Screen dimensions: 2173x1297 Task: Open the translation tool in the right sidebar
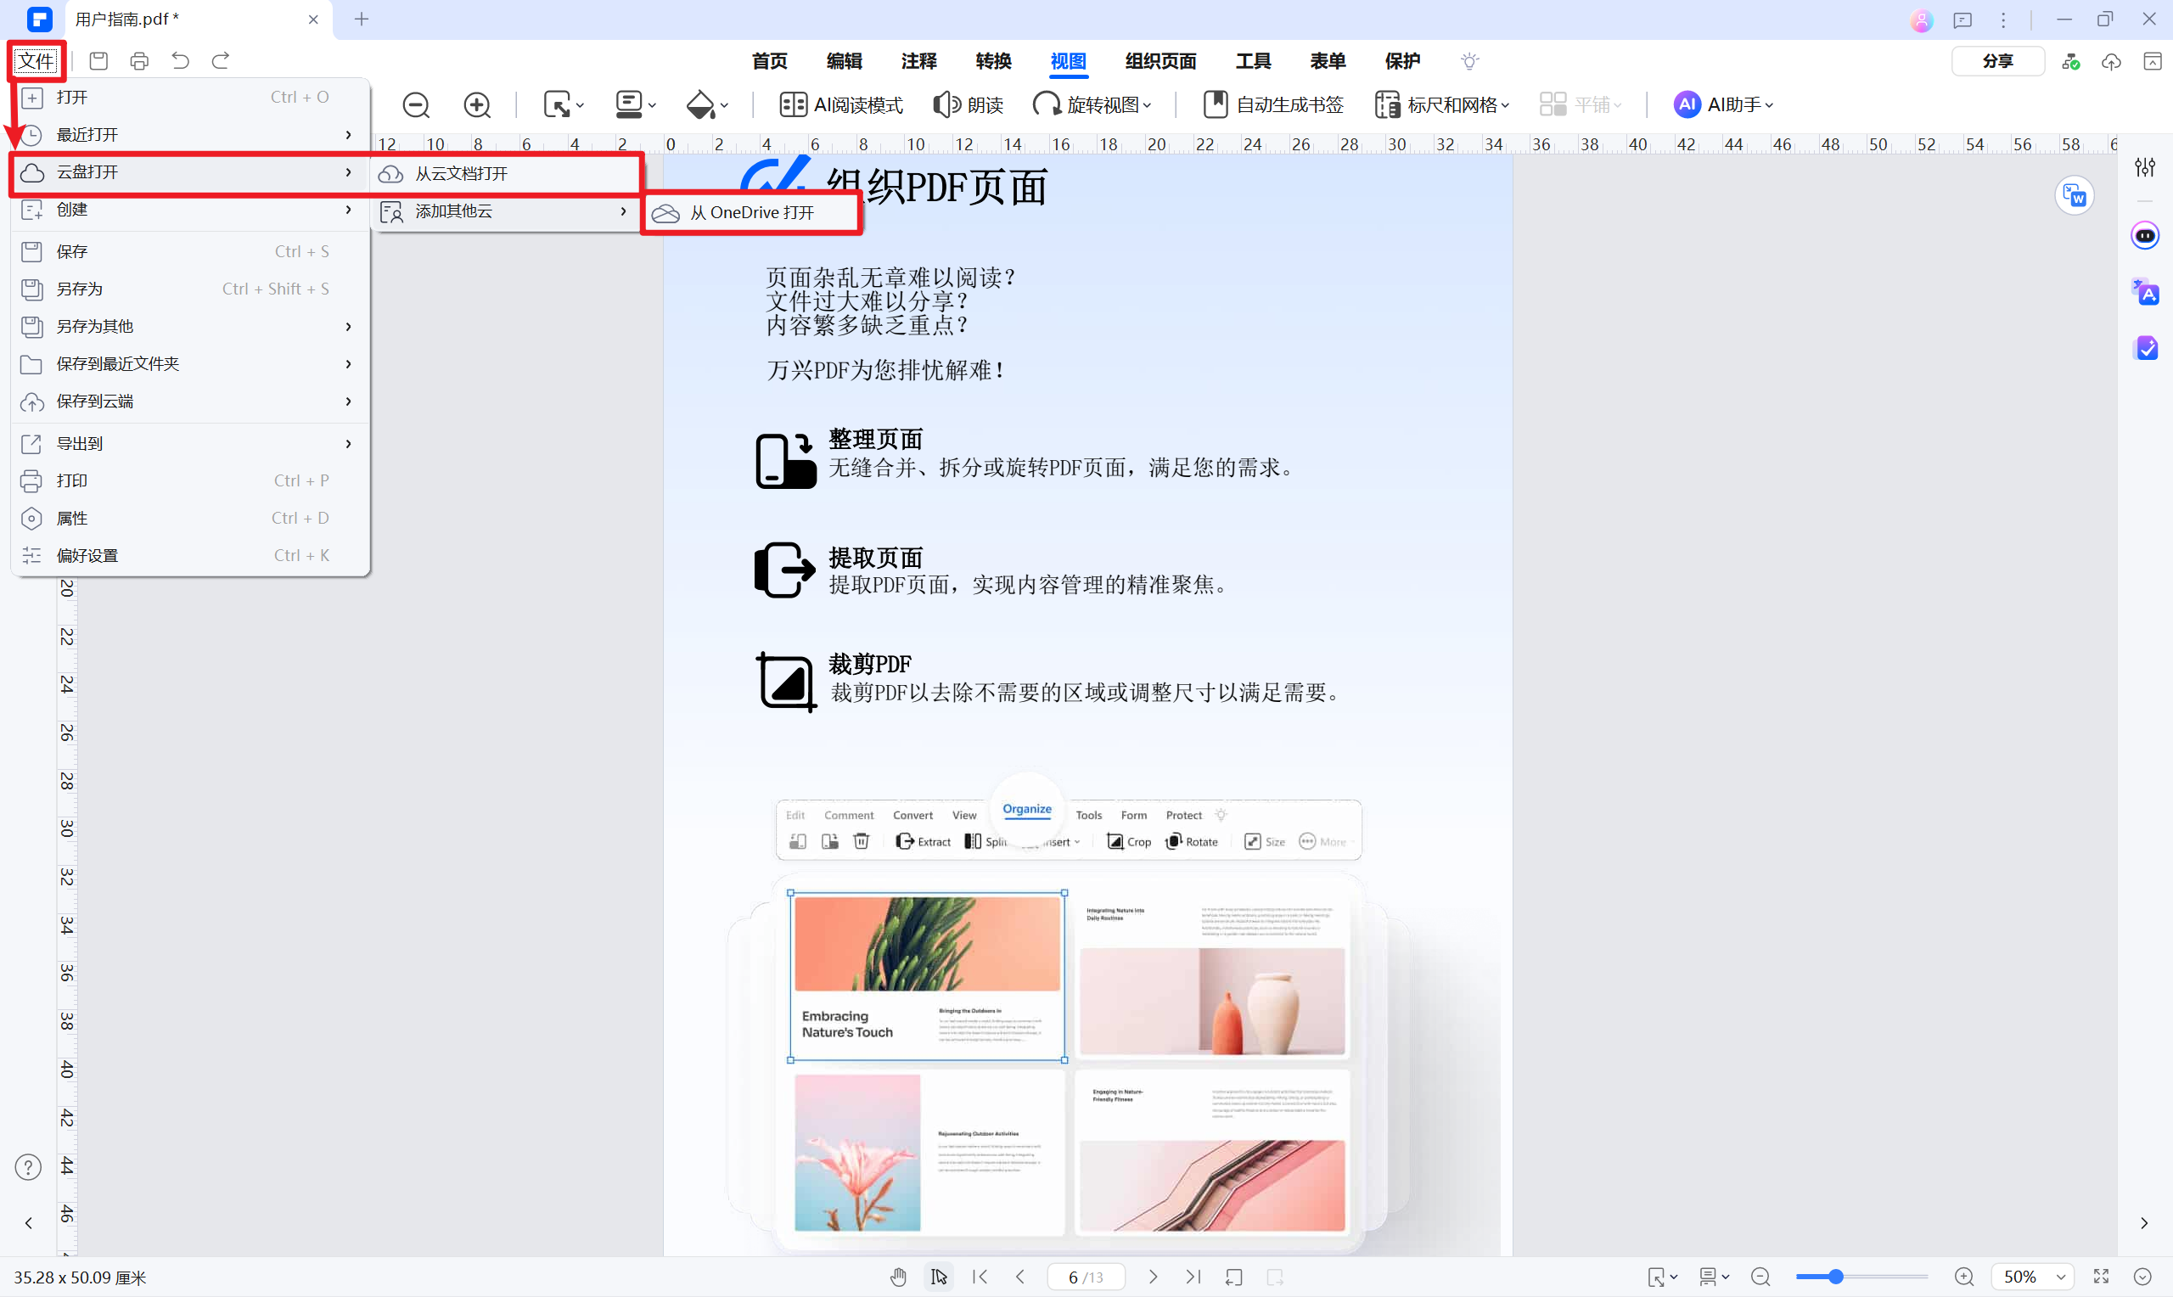2146,293
